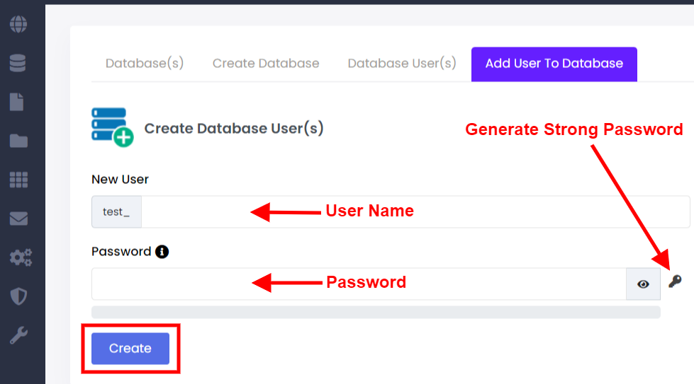Open the envelope mail sidebar icon
This screenshot has height=384, width=694.
coord(18,219)
